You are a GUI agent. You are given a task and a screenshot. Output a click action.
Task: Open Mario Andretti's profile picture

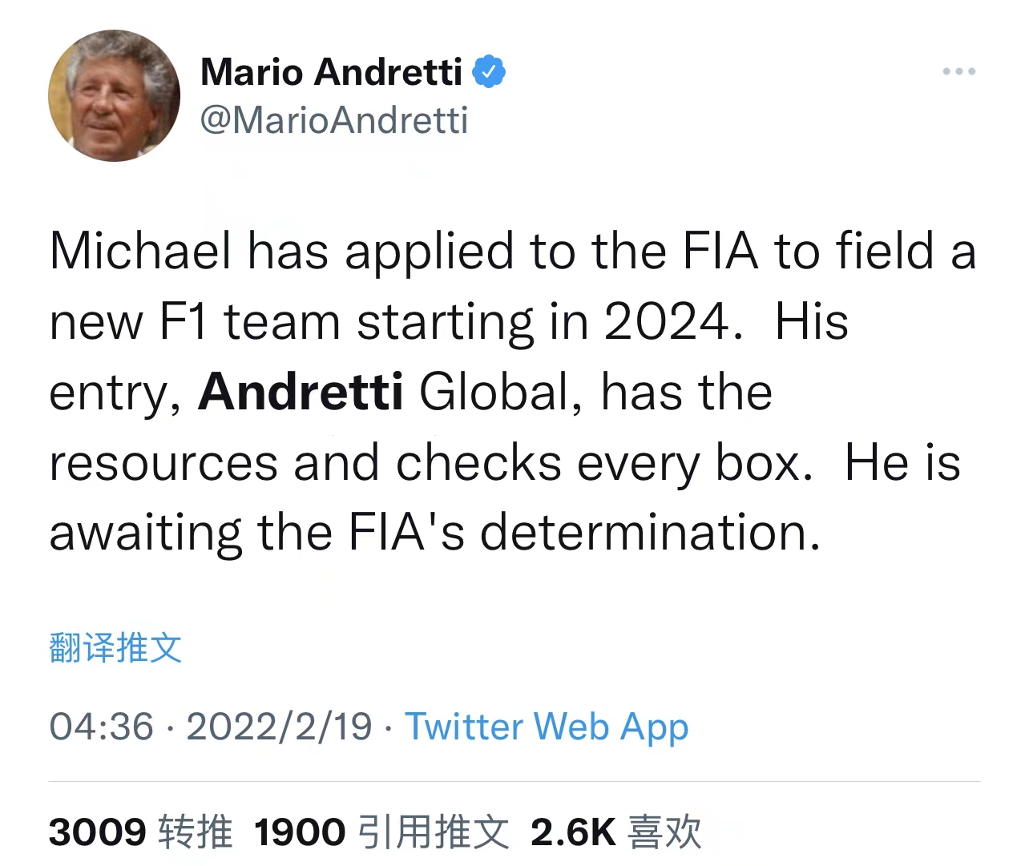pos(114,96)
